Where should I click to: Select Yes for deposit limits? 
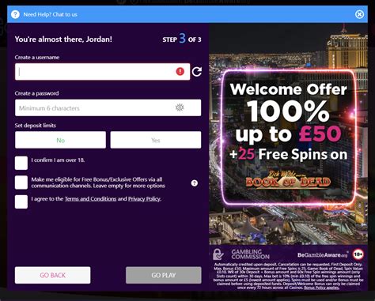(x=156, y=140)
